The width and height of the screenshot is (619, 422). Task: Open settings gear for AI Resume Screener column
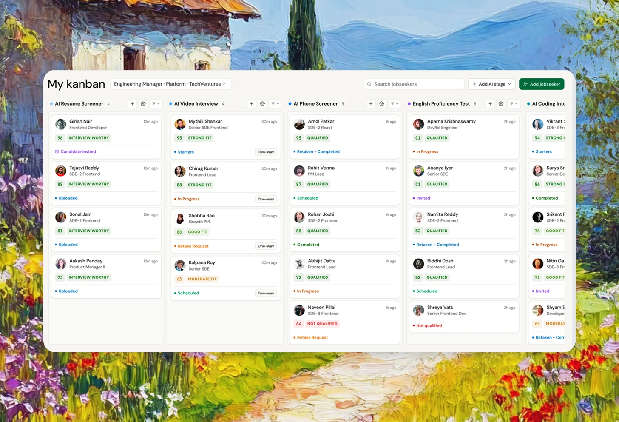coord(143,104)
